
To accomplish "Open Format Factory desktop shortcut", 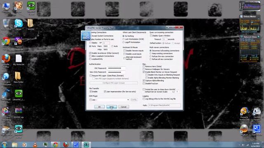I will tap(257, 114).
